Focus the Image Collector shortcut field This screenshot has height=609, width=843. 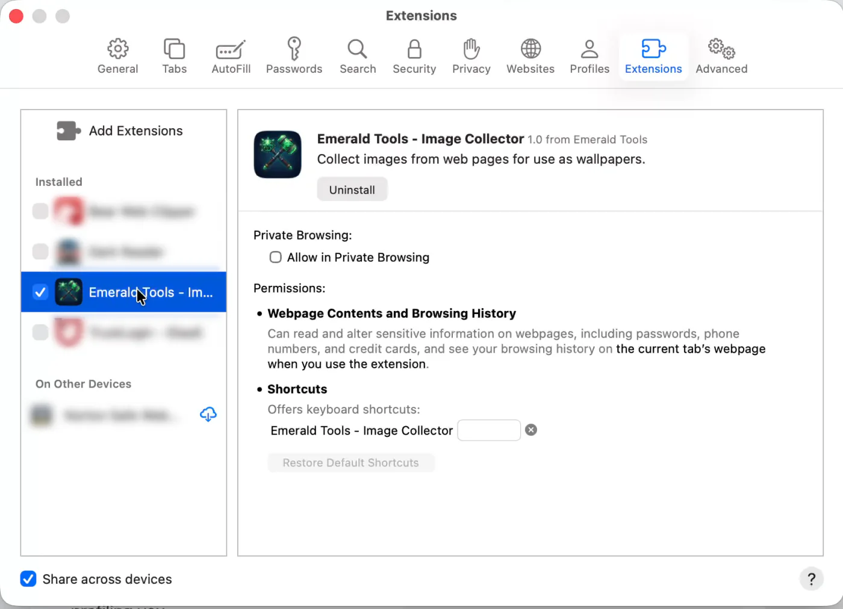coord(489,430)
